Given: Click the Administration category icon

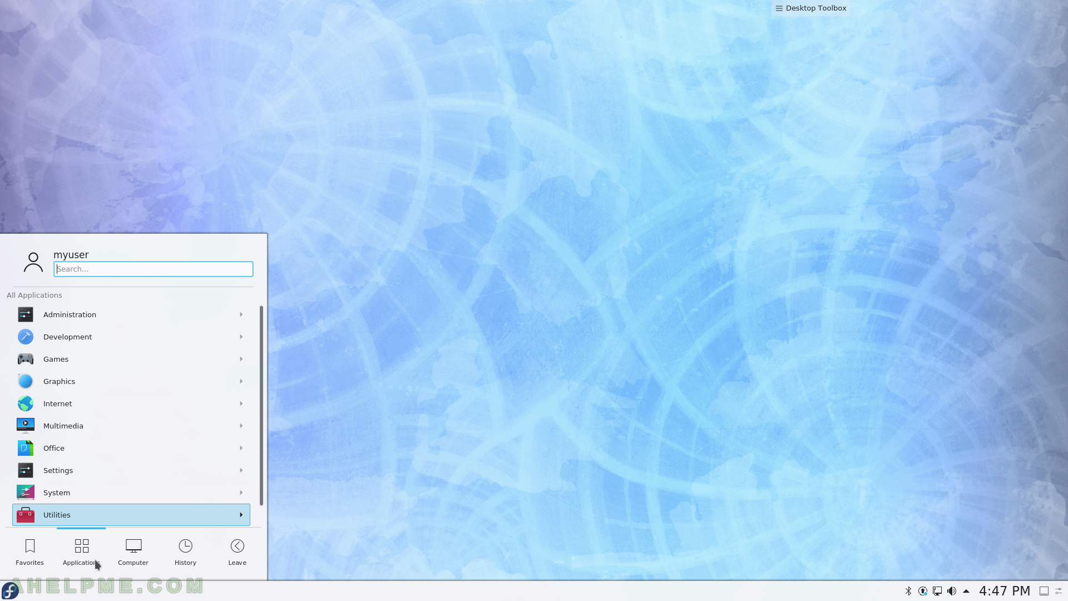Looking at the screenshot, I should click(x=26, y=314).
